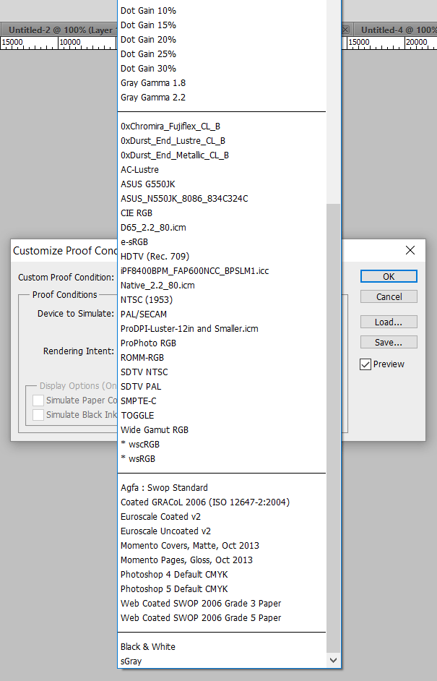This screenshot has height=681, width=437.
Task: Choose Gray Gamma 2.2 profile option
Action: tap(153, 97)
